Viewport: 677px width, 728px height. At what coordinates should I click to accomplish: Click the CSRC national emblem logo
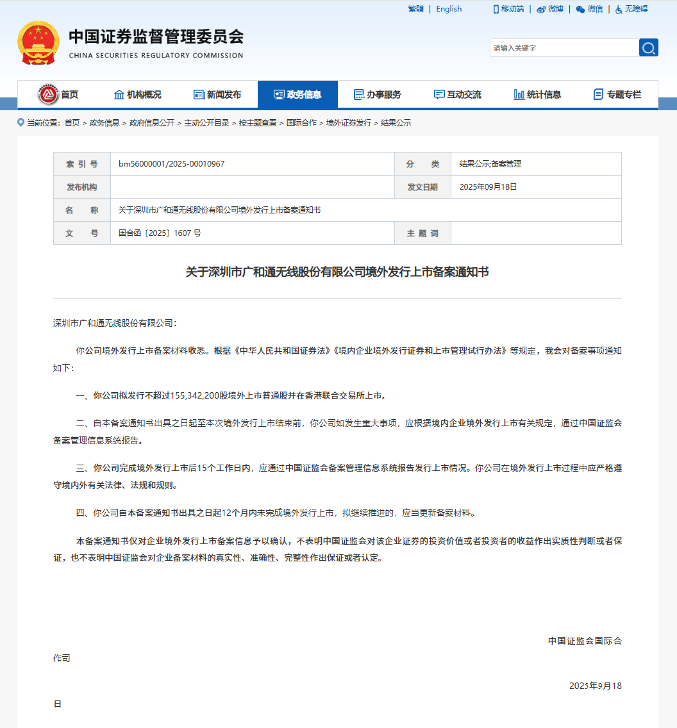pos(37,43)
